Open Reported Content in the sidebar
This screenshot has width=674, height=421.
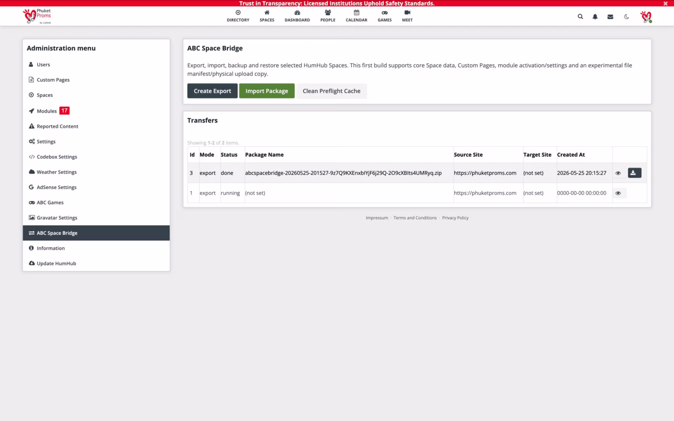(96, 126)
